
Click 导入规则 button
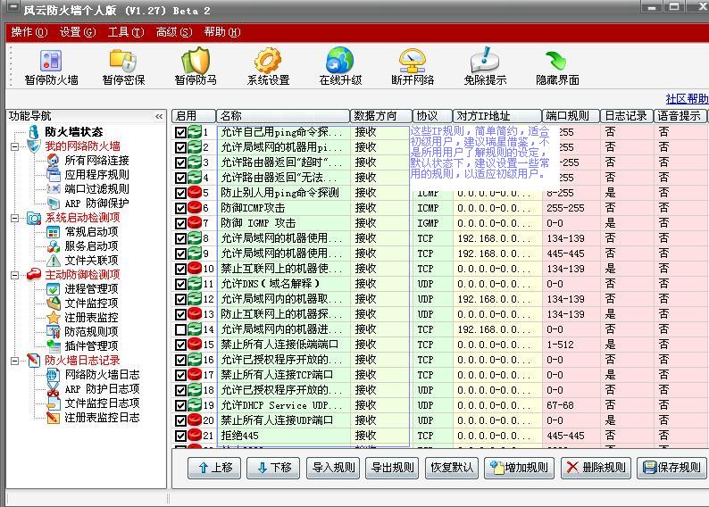pos(333,468)
